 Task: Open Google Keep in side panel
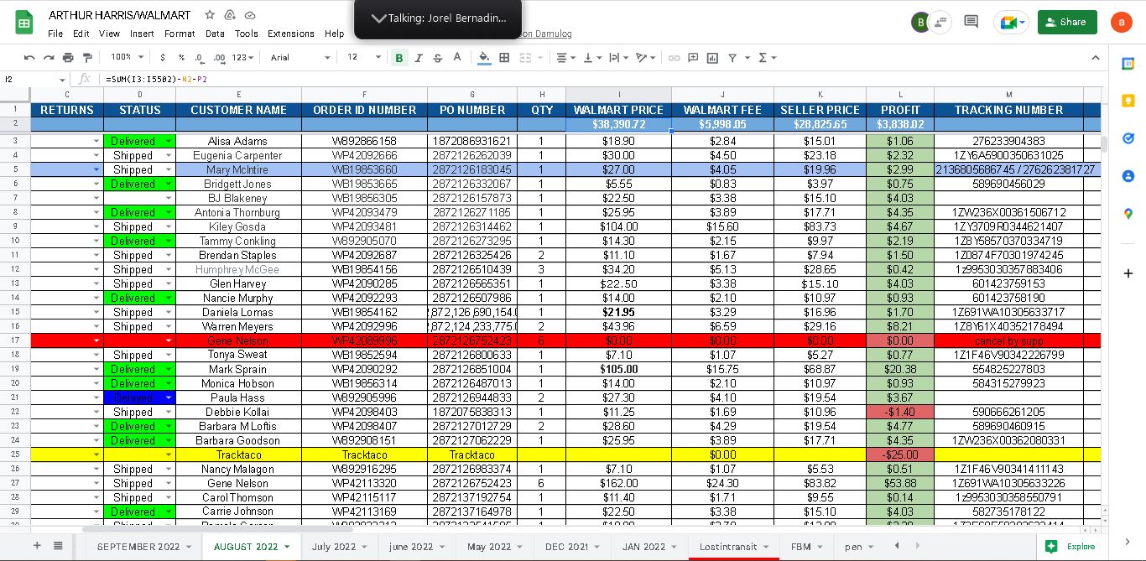(x=1128, y=101)
